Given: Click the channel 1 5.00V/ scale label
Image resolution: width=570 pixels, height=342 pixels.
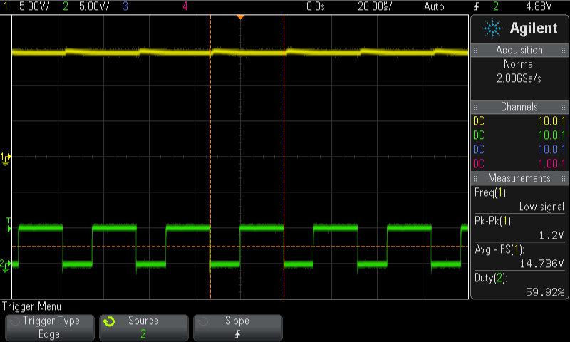Looking at the screenshot, I should click(34, 6).
